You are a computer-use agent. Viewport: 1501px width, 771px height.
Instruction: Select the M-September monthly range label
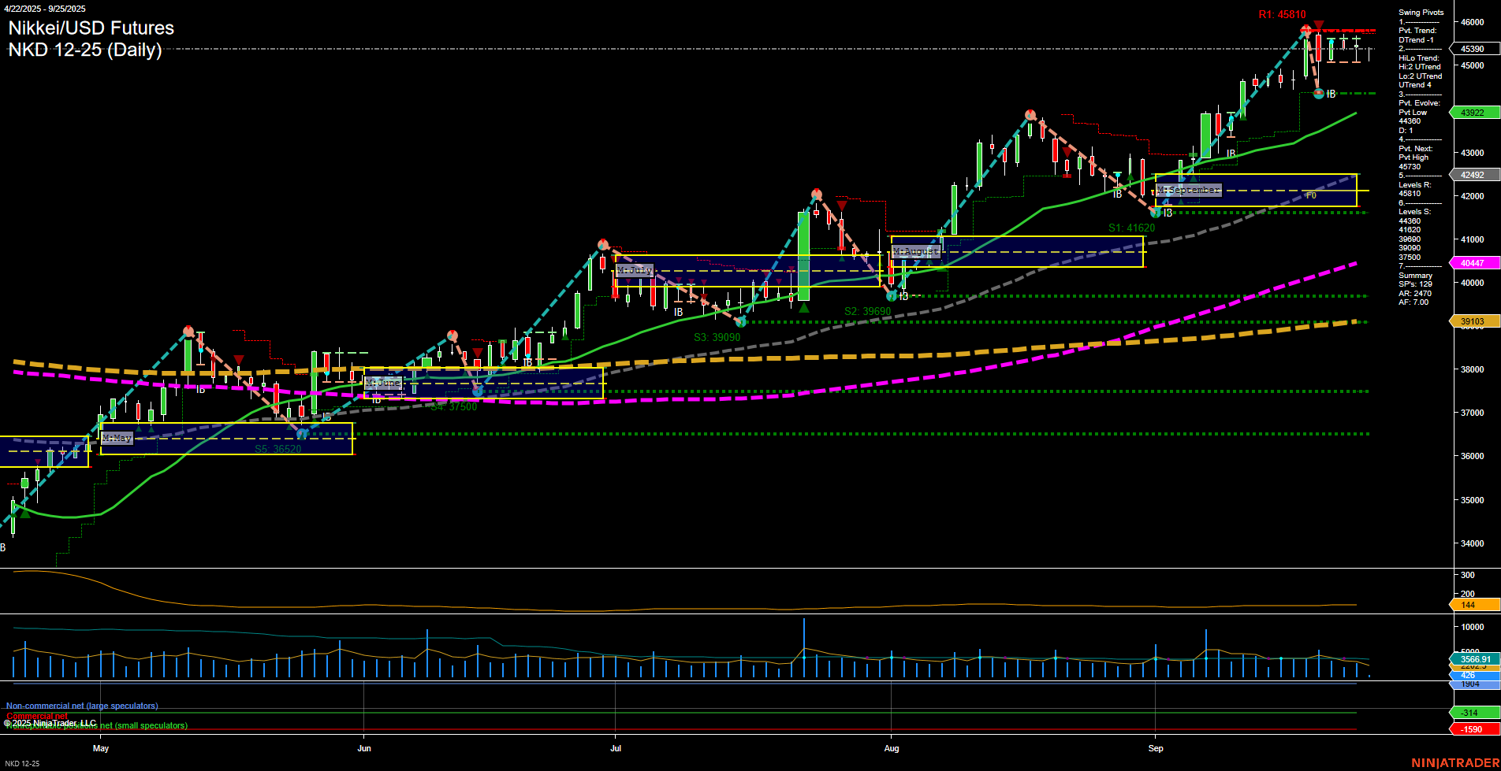pos(1187,189)
